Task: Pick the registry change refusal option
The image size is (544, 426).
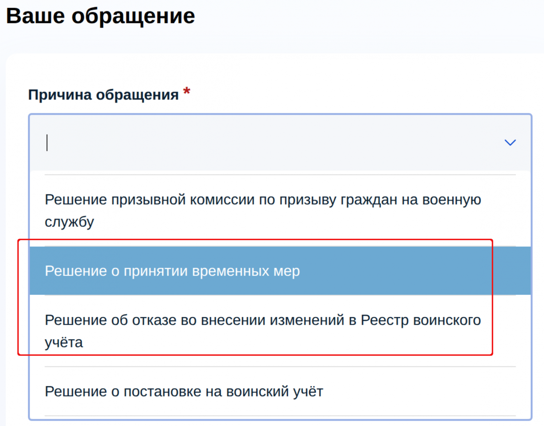Action: (263, 331)
